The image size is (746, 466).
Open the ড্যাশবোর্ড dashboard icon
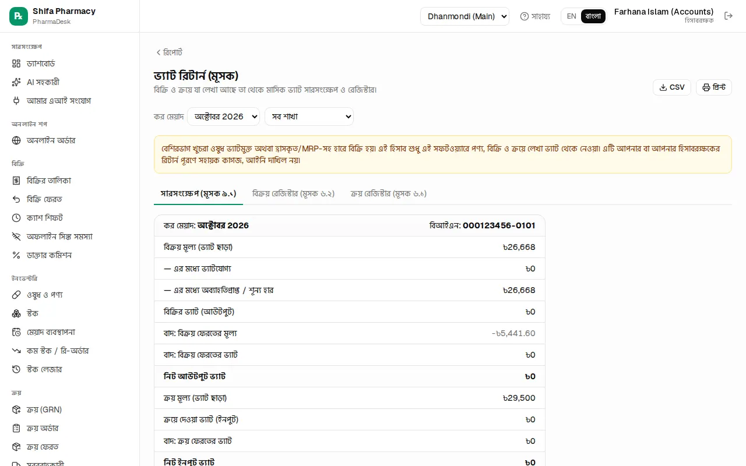tap(16, 63)
